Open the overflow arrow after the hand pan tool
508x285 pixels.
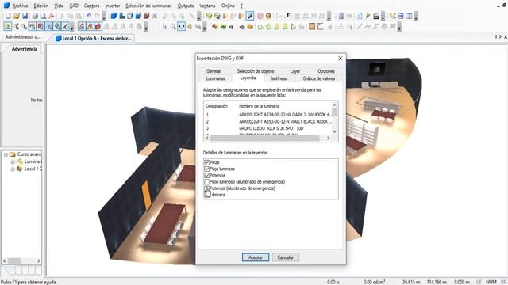pyautogui.click(x=205, y=26)
